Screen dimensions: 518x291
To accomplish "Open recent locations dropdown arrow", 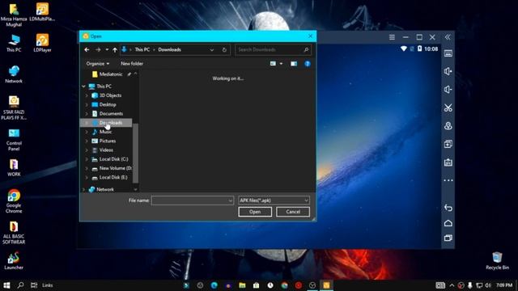I will pyautogui.click(x=107, y=50).
